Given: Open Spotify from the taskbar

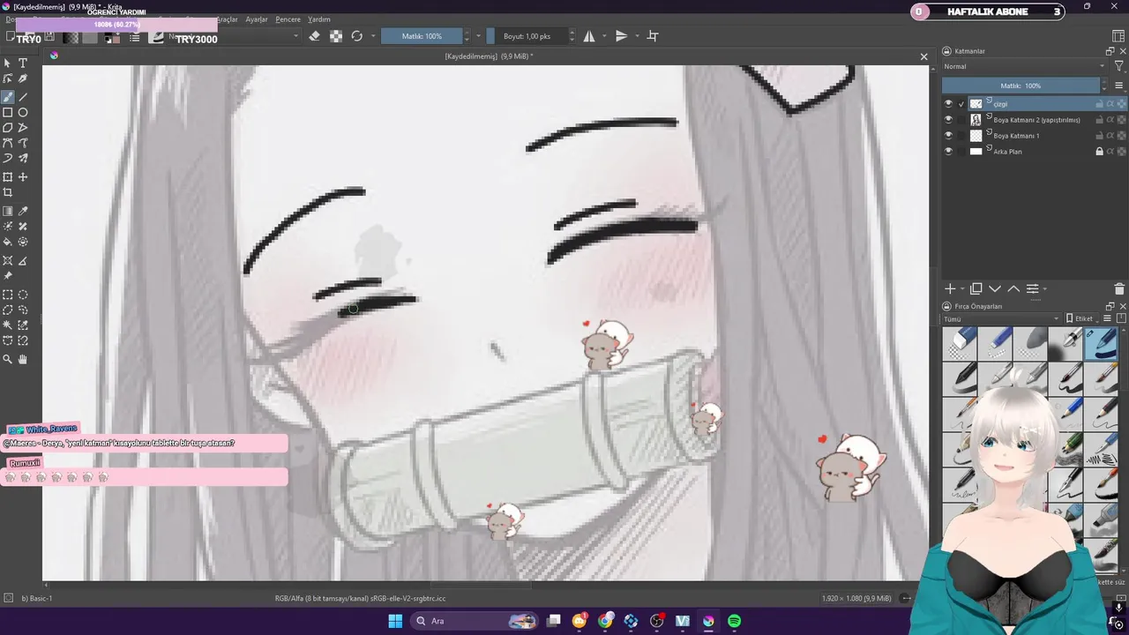Looking at the screenshot, I should (x=734, y=621).
